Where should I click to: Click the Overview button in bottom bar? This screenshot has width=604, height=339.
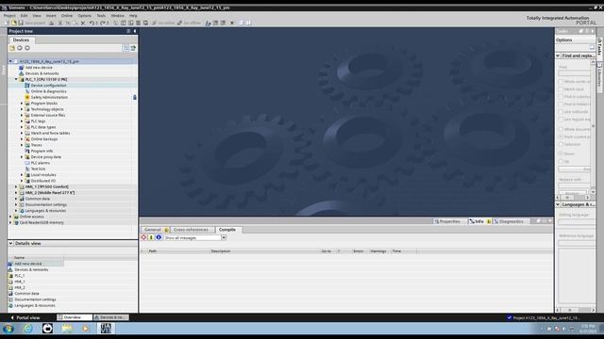75,318
